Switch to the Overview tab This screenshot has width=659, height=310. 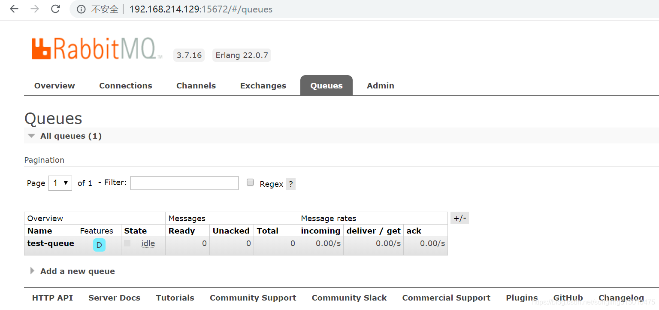click(x=54, y=85)
